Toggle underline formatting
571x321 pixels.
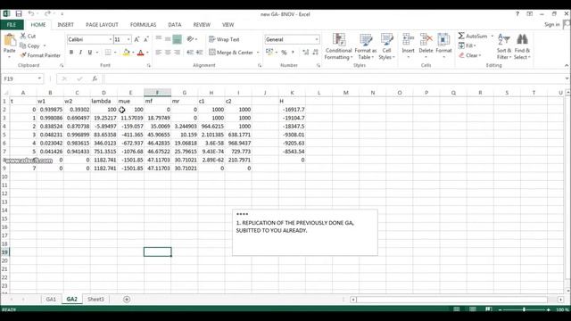point(89,53)
